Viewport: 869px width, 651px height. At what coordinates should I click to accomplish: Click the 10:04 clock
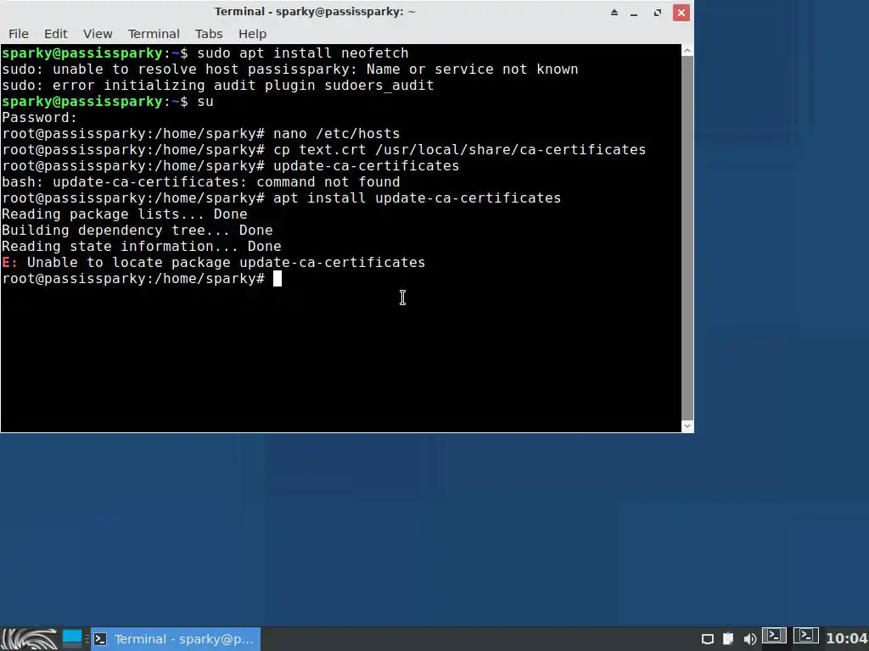pos(847,639)
